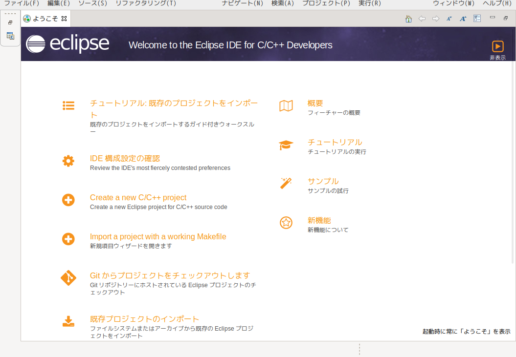Open Git からプロジェクトをチェックアウトします link

(x=170, y=275)
